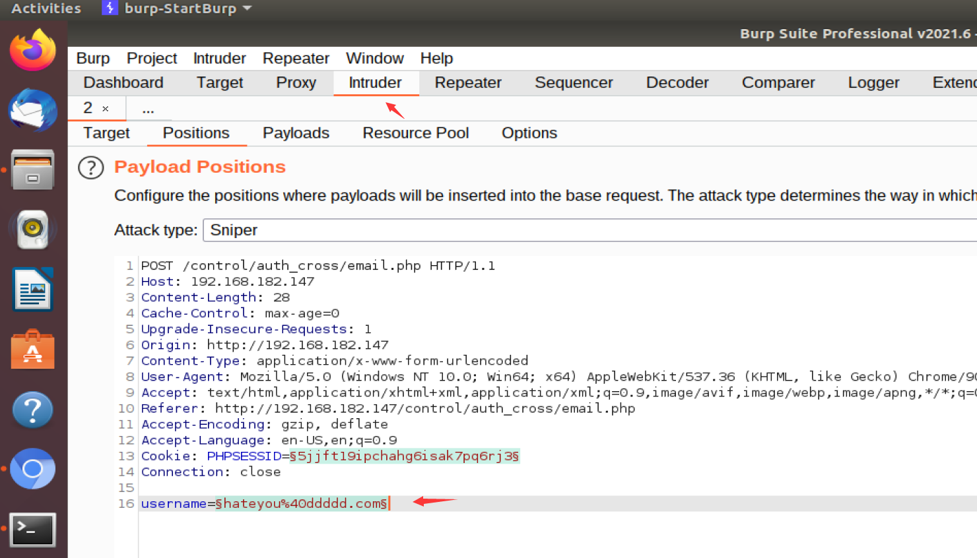Viewport: 977px width, 558px height.
Task: Click the Origin header line
Action: pyautogui.click(x=265, y=345)
